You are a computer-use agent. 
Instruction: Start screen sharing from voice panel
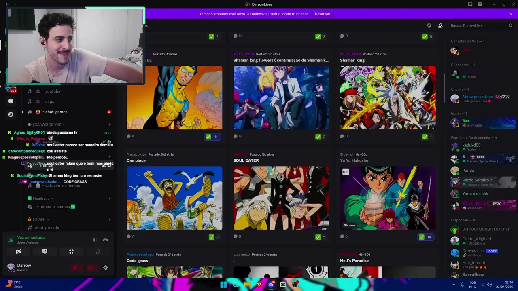(45, 251)
